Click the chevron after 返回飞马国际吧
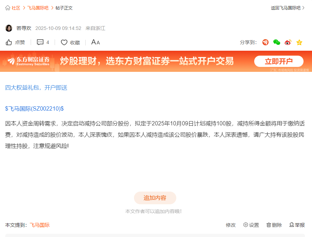 [304, 8]
